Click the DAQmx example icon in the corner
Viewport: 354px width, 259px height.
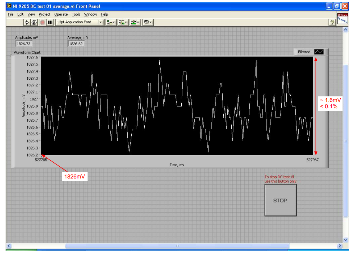coord(343,19)
